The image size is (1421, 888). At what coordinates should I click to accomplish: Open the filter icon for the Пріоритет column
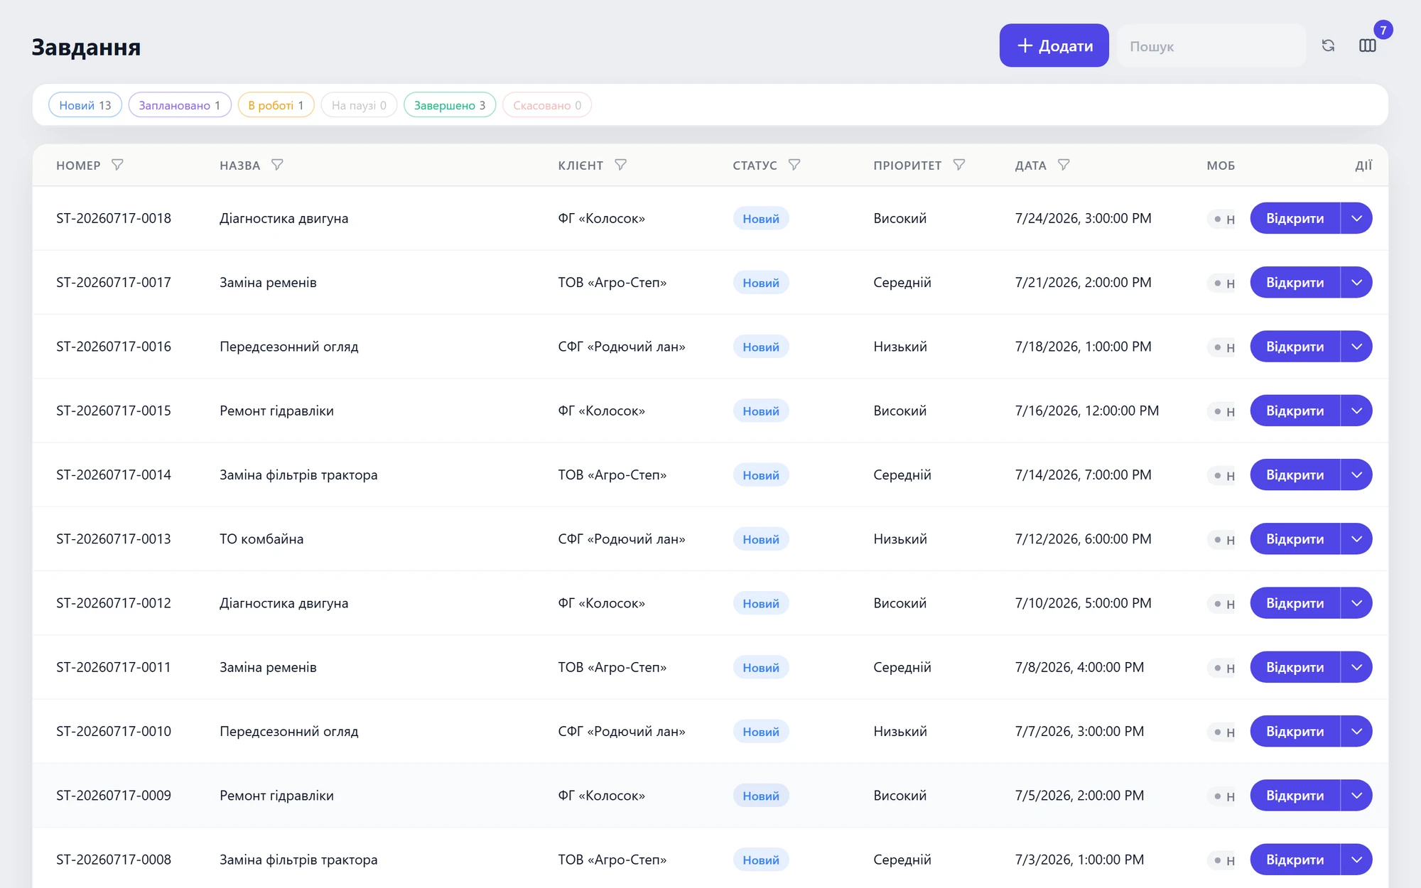(959, 165)
